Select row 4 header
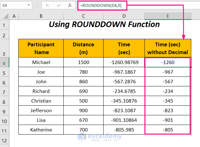Image resolution: width=200 pixels, height=147 pixels. click(5, 62)
